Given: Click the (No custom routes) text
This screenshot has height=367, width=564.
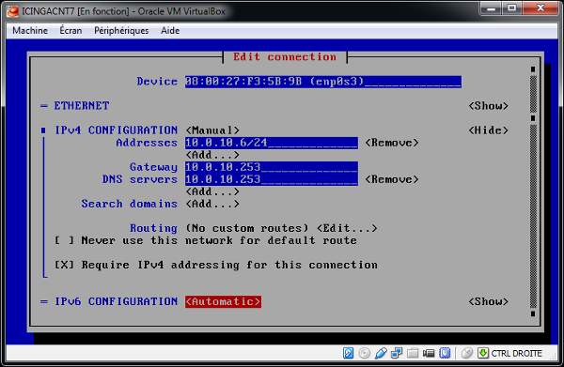Looking at the screenshot, I should (247, 228).
